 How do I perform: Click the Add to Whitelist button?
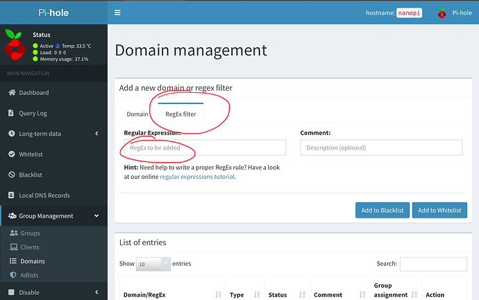pos(439,210)
